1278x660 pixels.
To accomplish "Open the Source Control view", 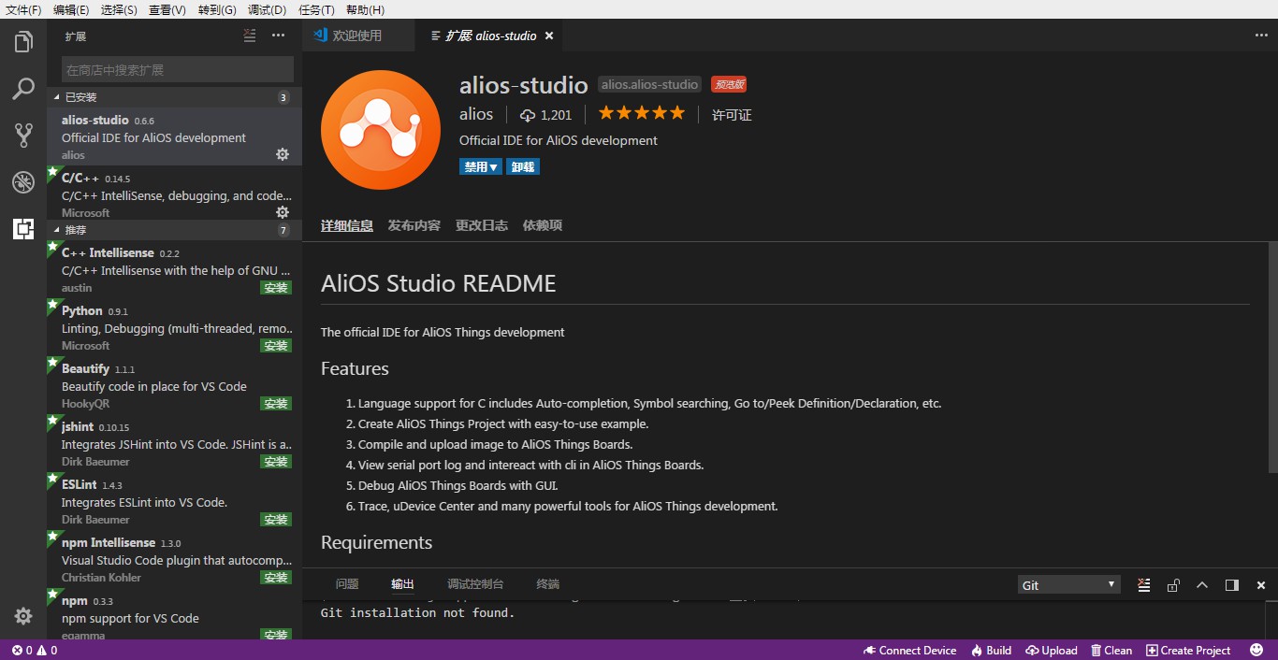I will 23,136.
